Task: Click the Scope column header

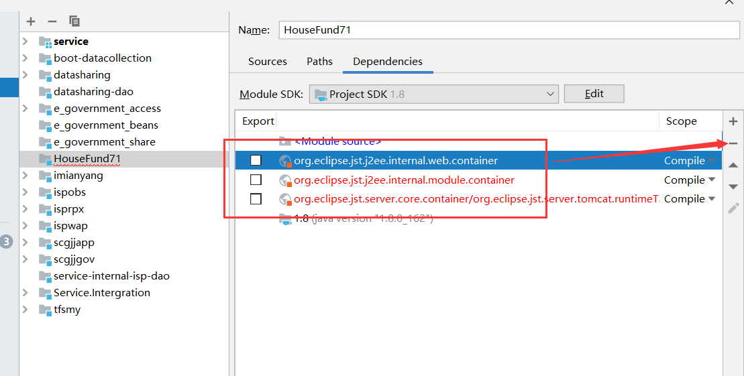Action: [x=682, y=121]
